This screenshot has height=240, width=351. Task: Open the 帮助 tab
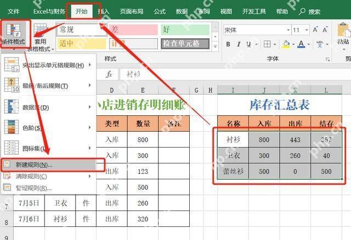click(x=282, y=11)
